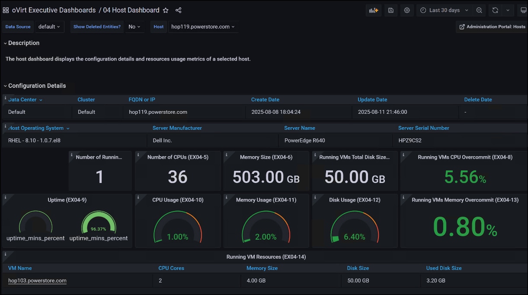Open the hop103.powerstore.com VM link

[x=37, y=281]
